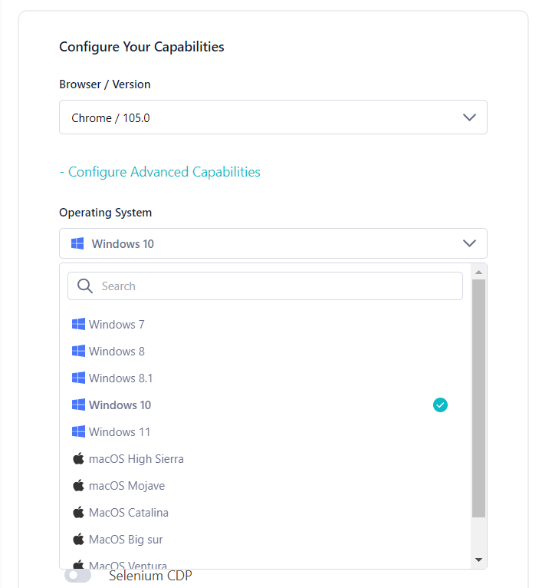This screenshot has height=588, width=542.
Task: Select Windows 8.1 from the list
Action: coord(121,378)
